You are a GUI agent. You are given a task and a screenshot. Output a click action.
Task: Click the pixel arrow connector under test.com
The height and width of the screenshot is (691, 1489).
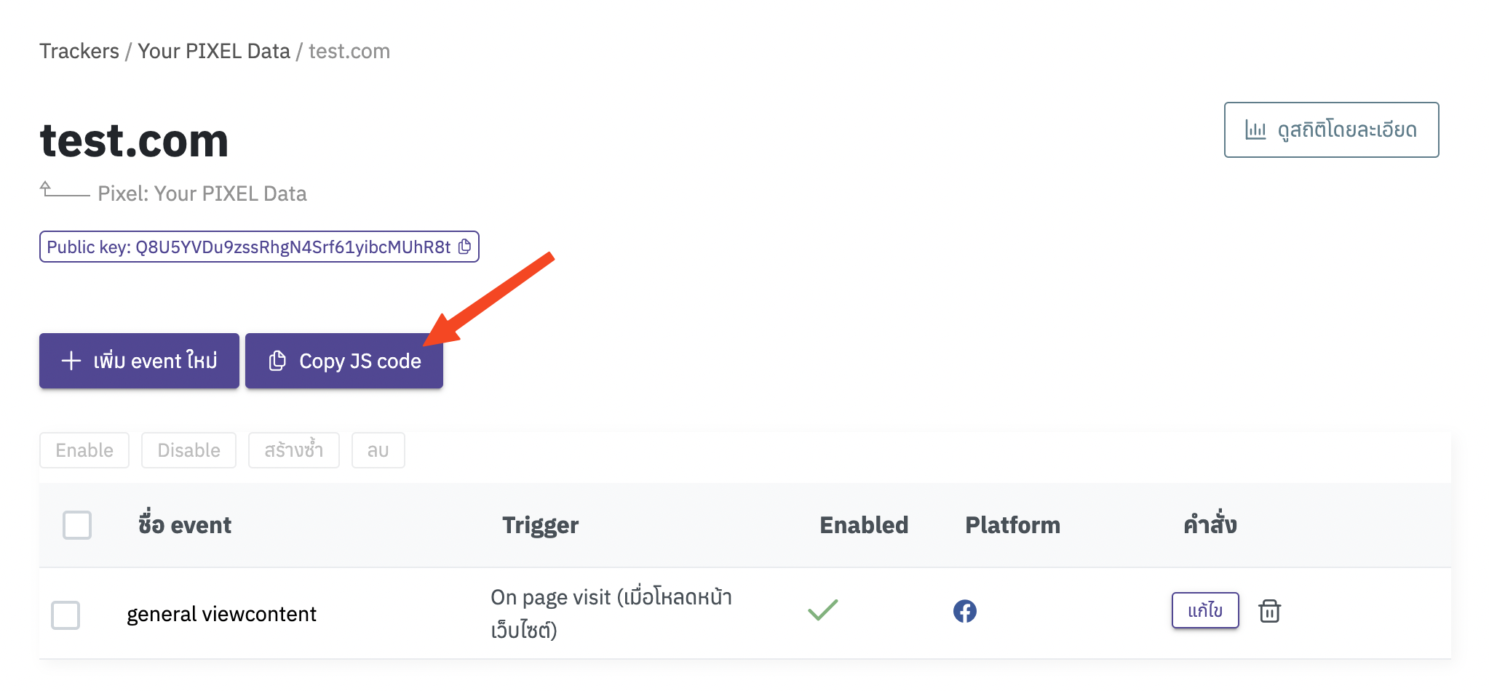pos(62,191)
